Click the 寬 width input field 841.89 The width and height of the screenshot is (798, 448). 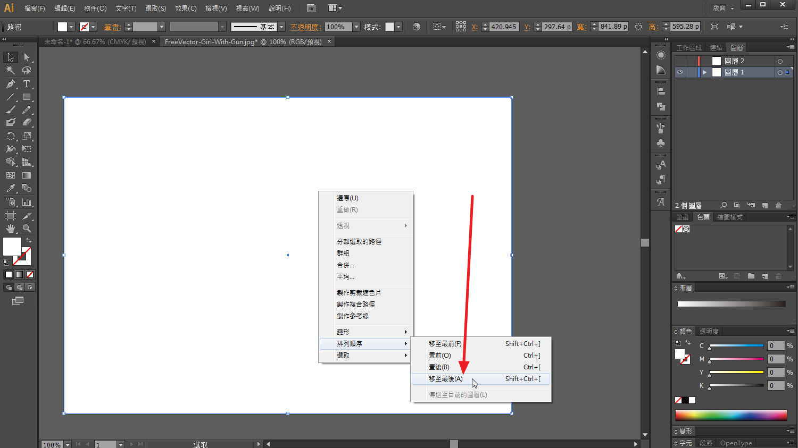[x=613, y=27]
